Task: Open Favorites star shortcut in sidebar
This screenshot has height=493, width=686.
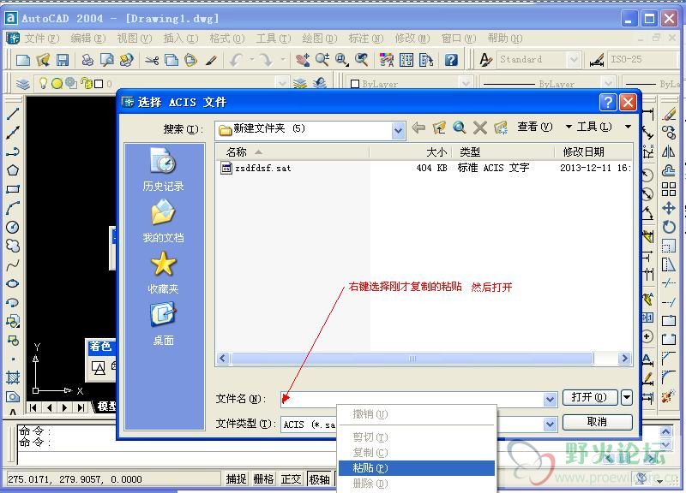Action: click(163, 272)
